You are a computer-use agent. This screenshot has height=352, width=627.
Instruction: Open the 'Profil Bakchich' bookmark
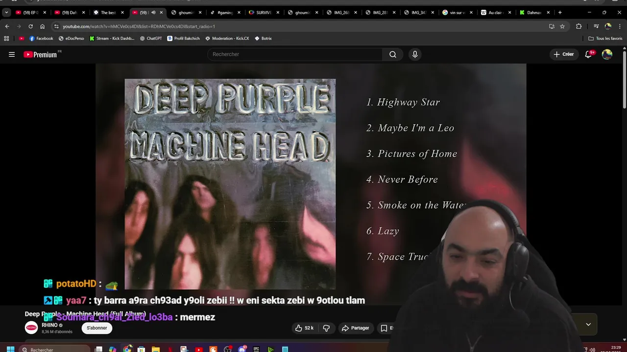click(184, 38)
